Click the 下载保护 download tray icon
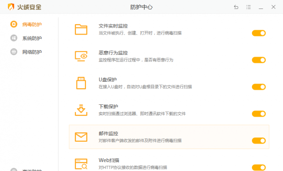 (x=81, y=110)
